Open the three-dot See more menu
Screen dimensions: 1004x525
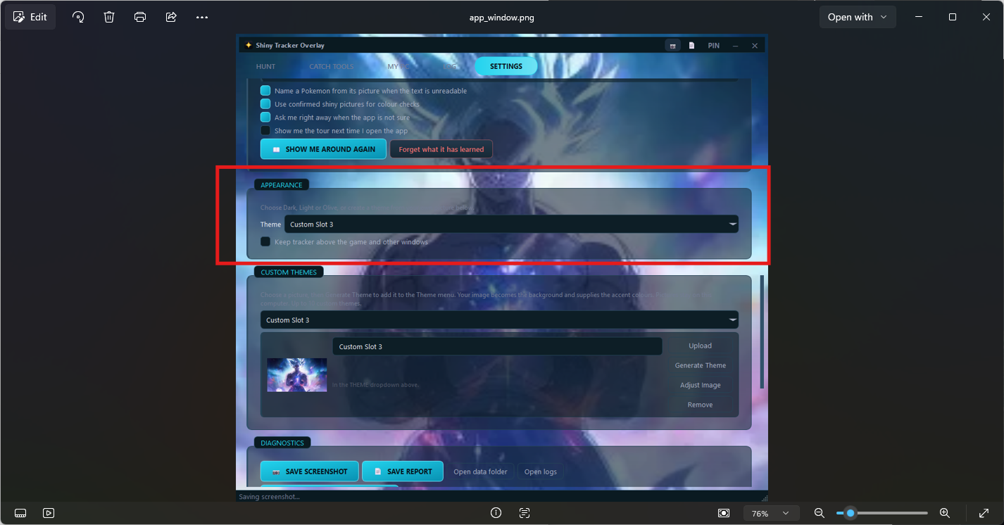tap(202, 17)
